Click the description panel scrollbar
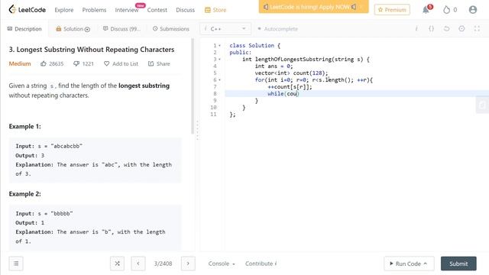 (193, 86)
